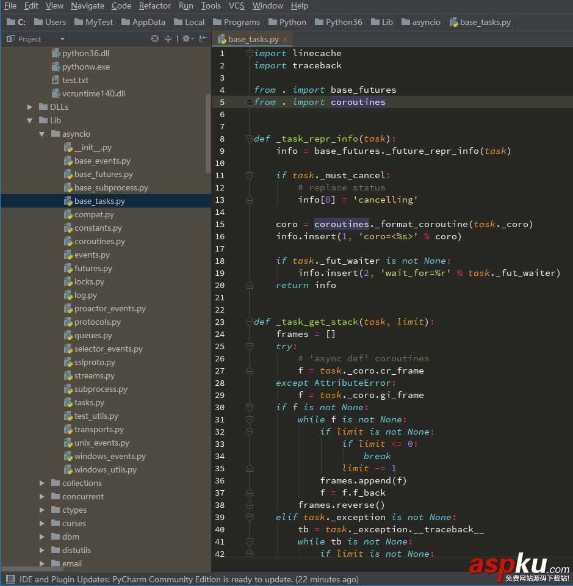This screenshot has height=586, width=573.
Task: Select base_futures.py in project tree
Action: pos(104,174)
